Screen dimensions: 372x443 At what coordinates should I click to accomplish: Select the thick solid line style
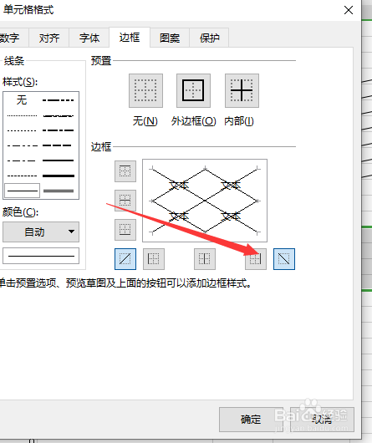[x=59, y=176]
